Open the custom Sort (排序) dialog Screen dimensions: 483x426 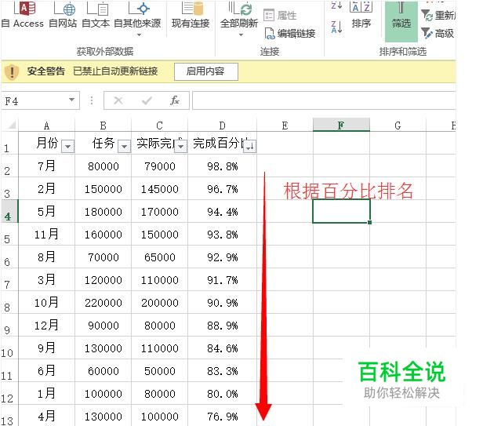point(361,15)
